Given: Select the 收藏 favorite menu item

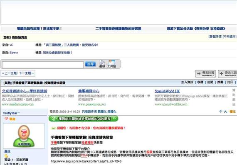Looking at the screenshot, I should (x=200, y=82).
